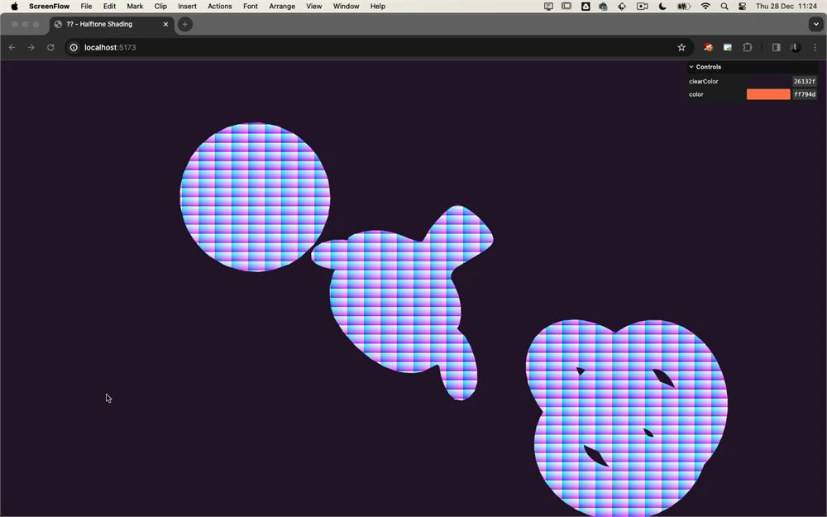Reload the localhost page
The height and width of the screenshot is (517, 827).
50,47
